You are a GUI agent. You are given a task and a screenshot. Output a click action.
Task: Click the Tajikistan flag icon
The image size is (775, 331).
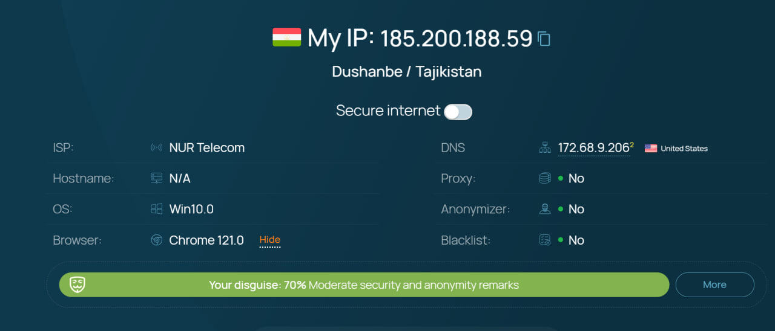coord(286,37)
